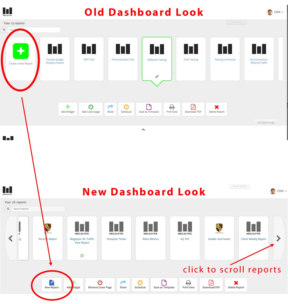This screenshot has height=304, width=288.
Task: Open the DBM user dropdown at top right
Action: click(x=275, y=12)
